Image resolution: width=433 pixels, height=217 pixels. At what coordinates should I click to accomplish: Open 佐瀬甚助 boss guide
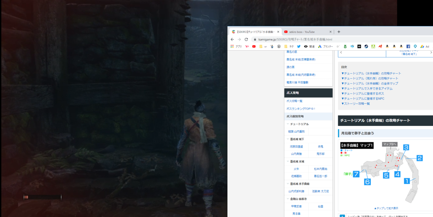[x=296, y=177]
